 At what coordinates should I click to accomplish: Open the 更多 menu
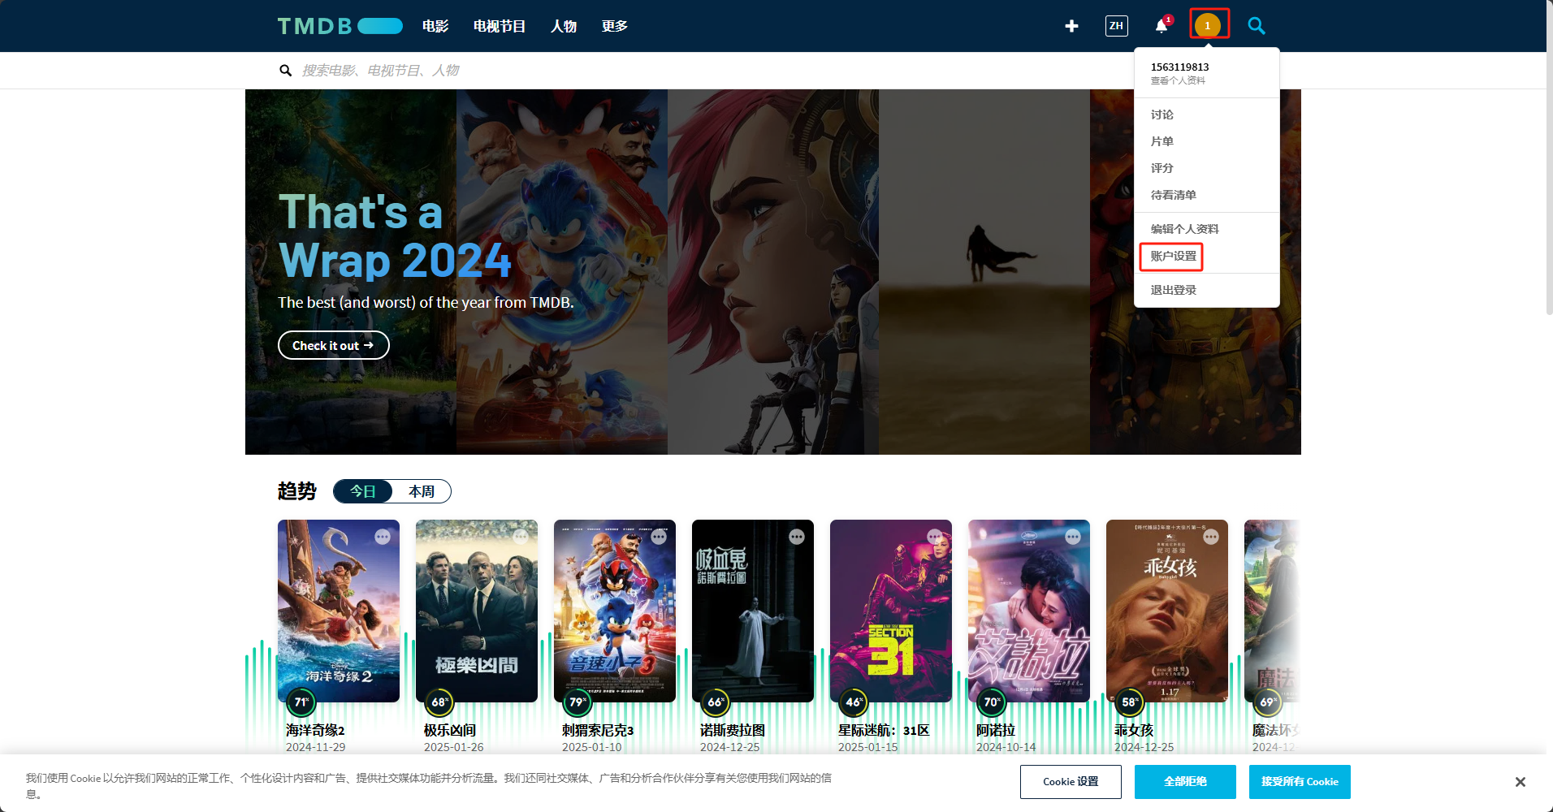(x=615, y=26)
